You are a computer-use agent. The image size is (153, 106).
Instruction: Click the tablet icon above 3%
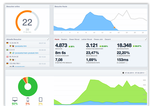pyautogui.click(x=41, y=99)
